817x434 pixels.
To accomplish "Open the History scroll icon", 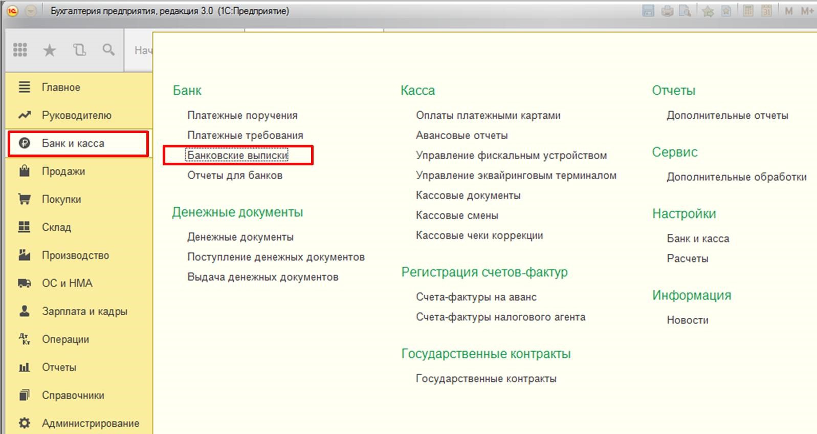I will tap(79, 50).
